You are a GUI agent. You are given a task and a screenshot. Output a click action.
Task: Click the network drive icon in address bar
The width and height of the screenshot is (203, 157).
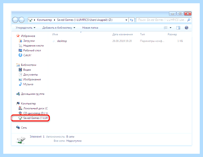tap(30, 20)
